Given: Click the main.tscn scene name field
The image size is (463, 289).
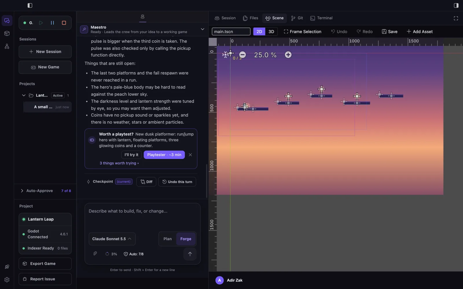Looking at the screenshot, I should tap(231, 32).
